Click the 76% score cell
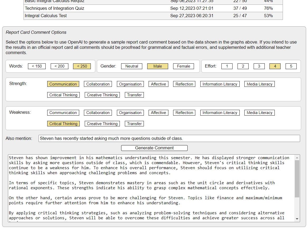Screen dimensions: 308x228 [268, 8]
